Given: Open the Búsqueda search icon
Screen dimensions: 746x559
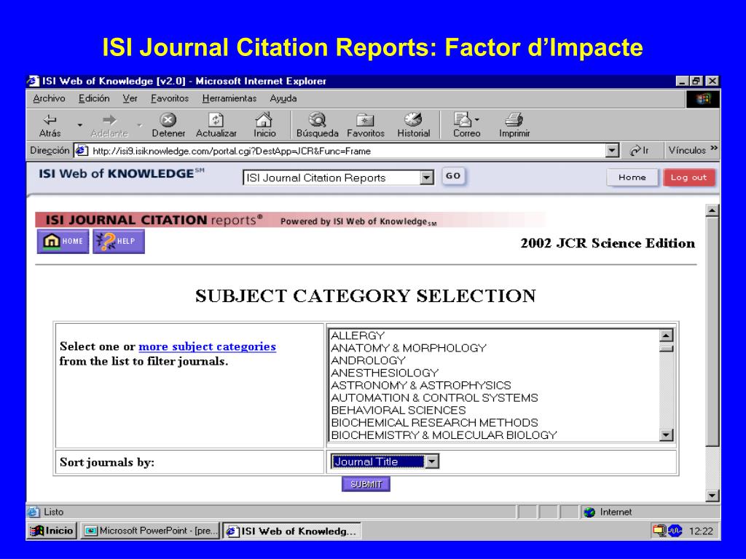Looking at the screenshot, I should (317, 119).
